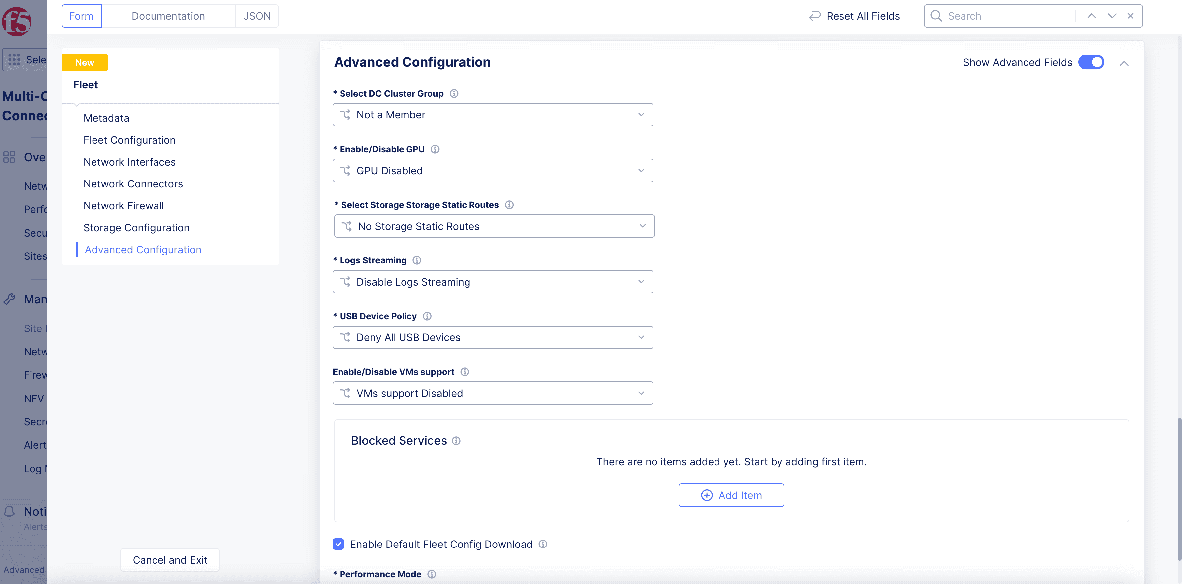This screenshot has width=1182, height=584.
Task: Click the Reset All Fields icon
Action: click(815, 15)
